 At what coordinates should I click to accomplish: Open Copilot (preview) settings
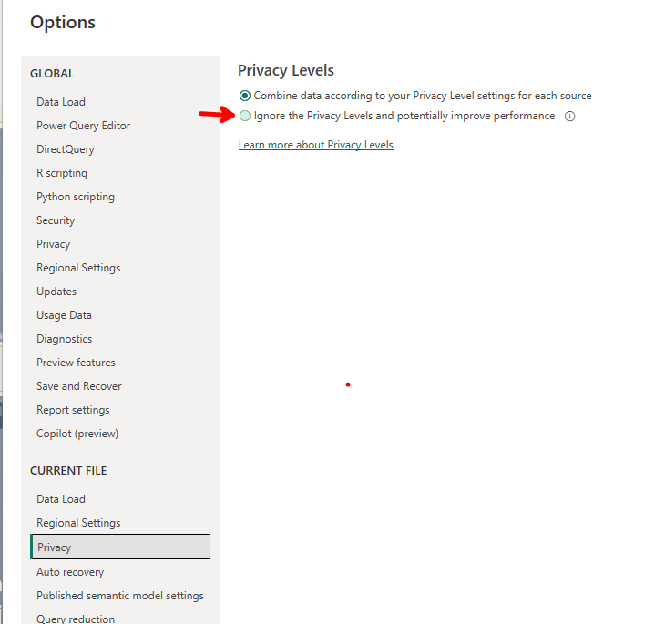pyautogui.click(x=77, y=434)
